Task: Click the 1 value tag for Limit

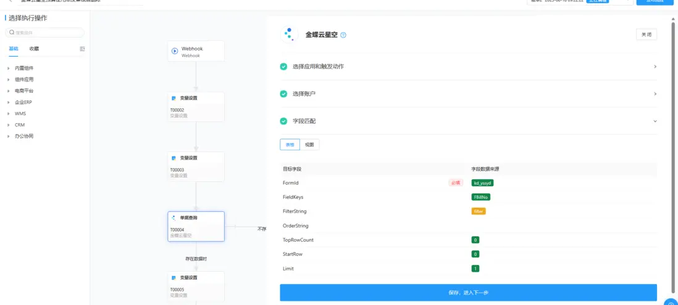Action: click(475, 268)
